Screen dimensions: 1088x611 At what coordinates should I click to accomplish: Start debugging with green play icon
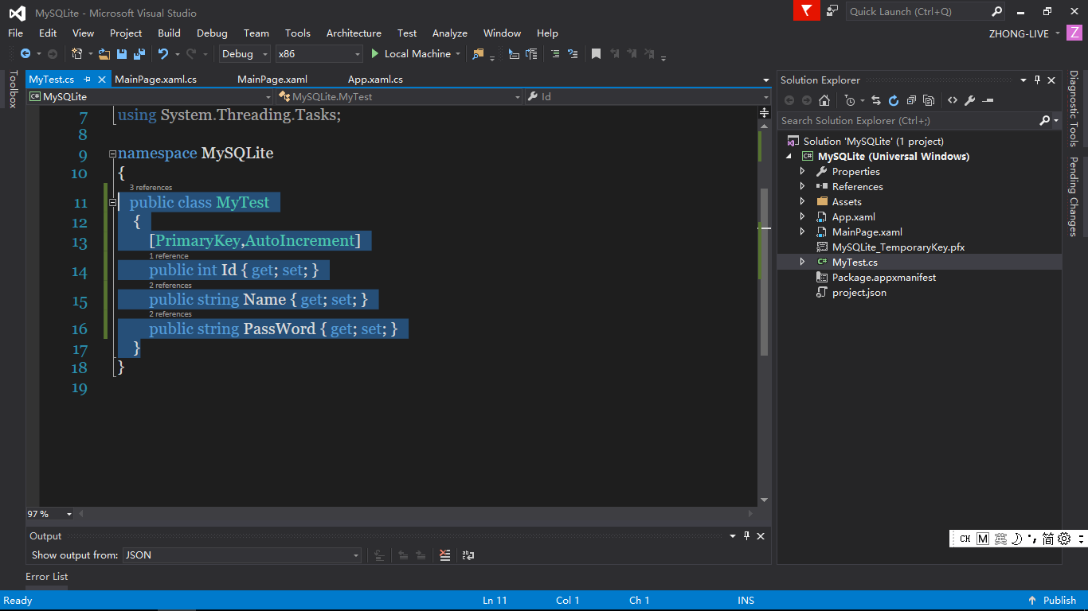pyautogui.click(x=376, y=54)
